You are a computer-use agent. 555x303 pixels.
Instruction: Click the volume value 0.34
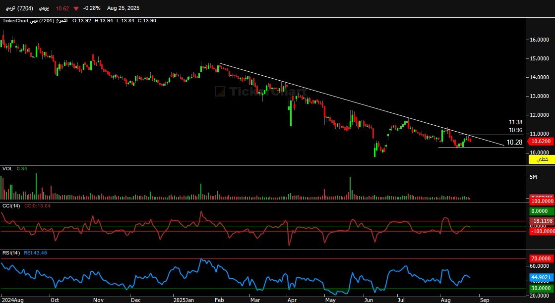tap(22, 169)
